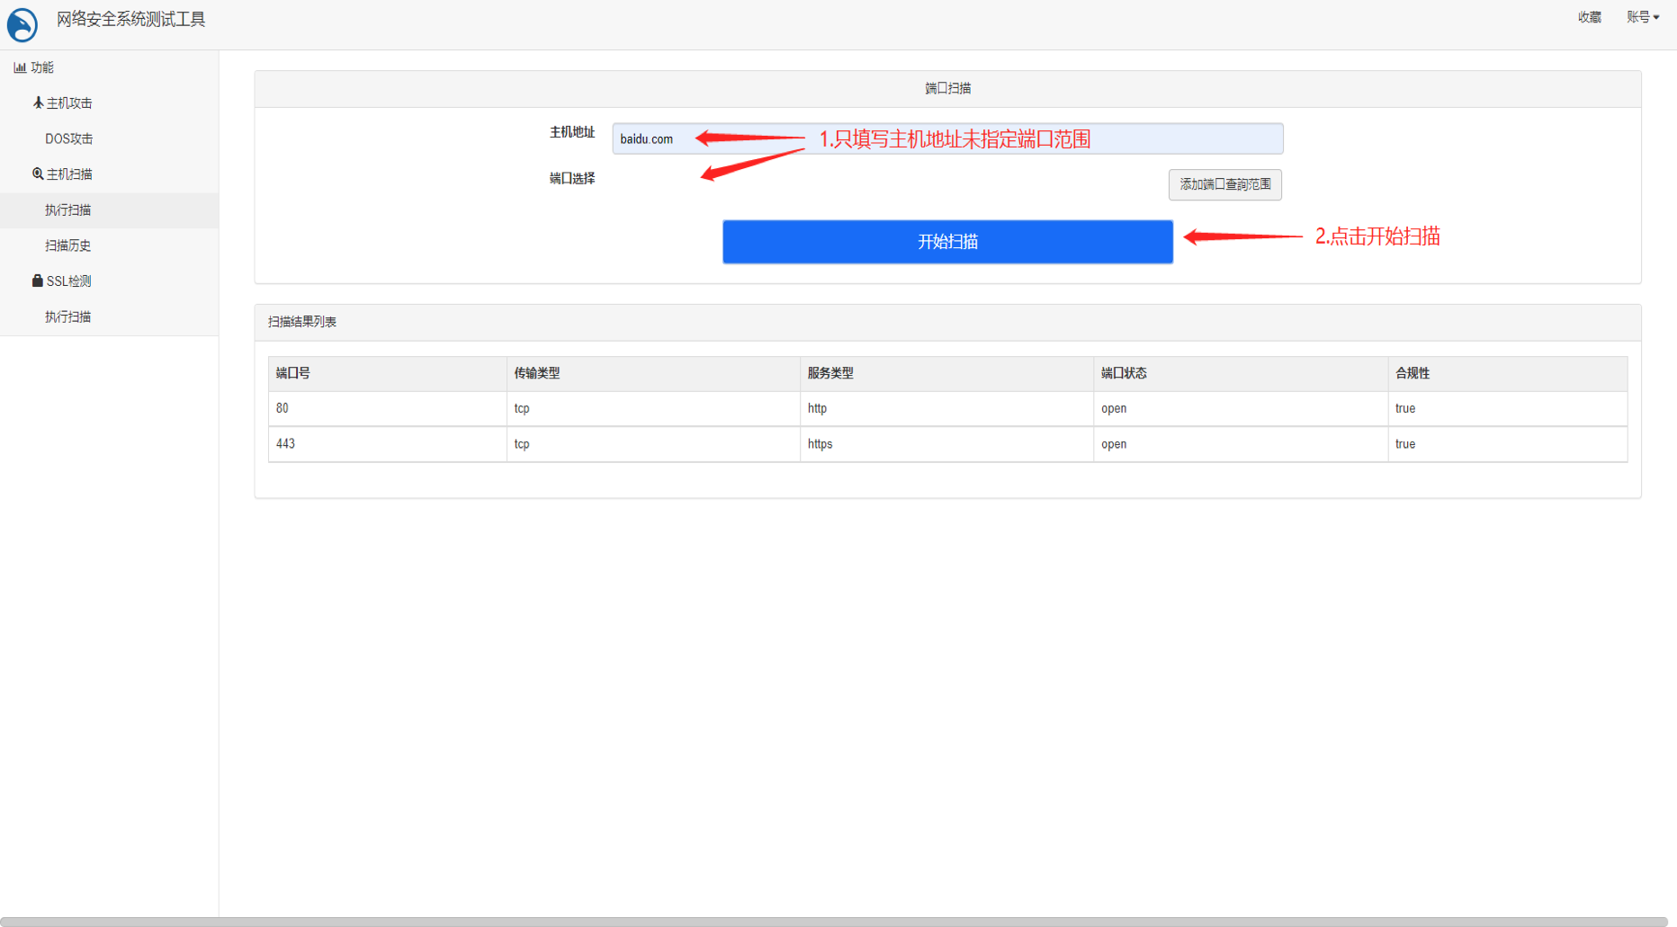
Task: Select 执行扫描 under SSL检测
Action: pyautogui.click(x=68, y=316)
